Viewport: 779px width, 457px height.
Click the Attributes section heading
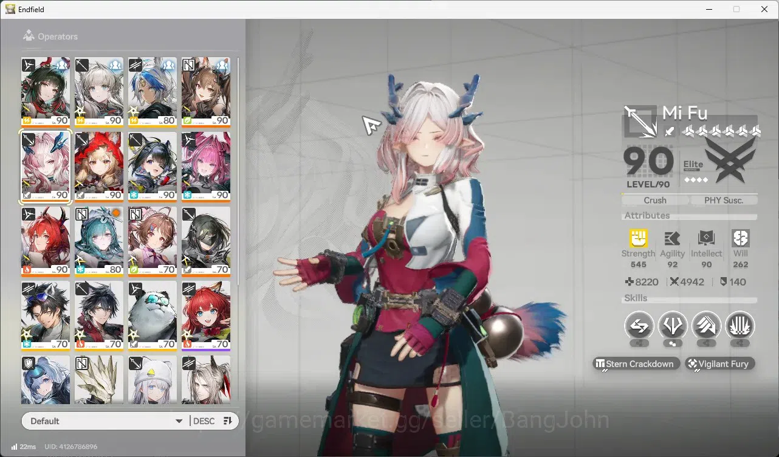647,216
